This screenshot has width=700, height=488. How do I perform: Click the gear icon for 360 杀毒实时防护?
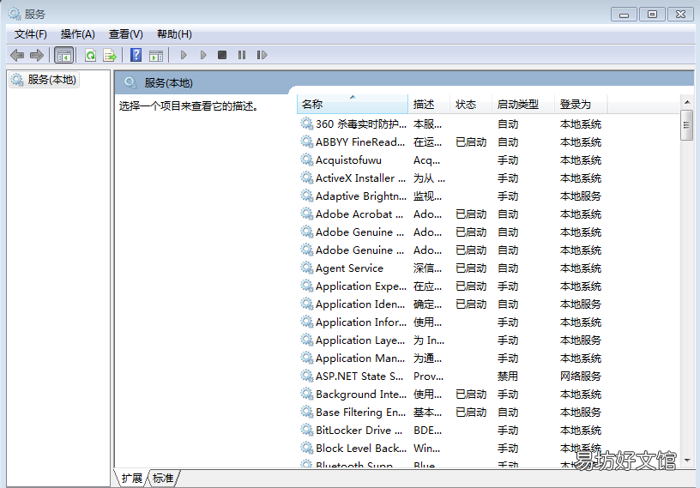click(307, 124)
